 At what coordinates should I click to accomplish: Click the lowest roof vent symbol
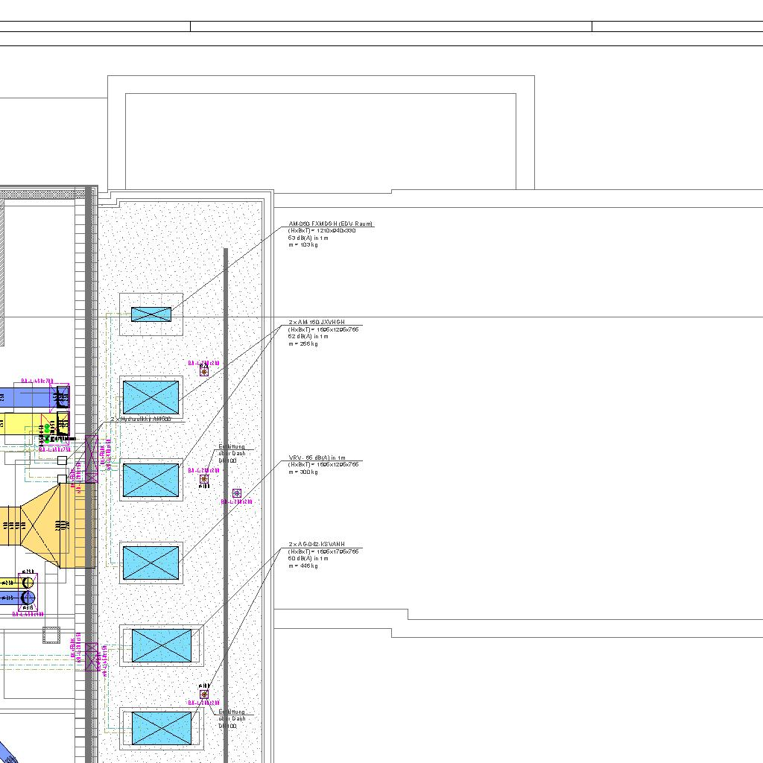click(204, 694)
